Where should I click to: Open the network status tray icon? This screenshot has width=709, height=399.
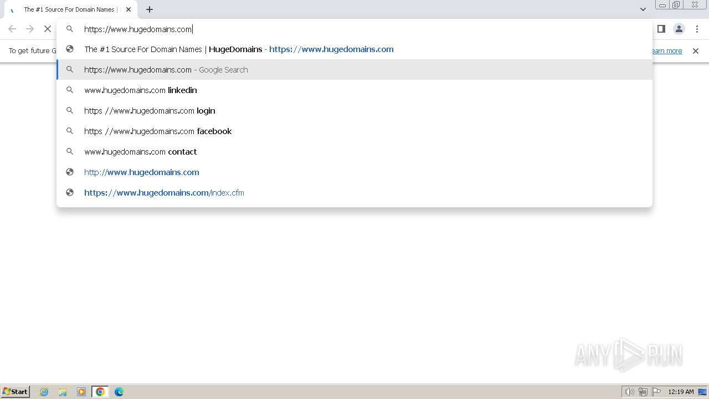[643, 392]
